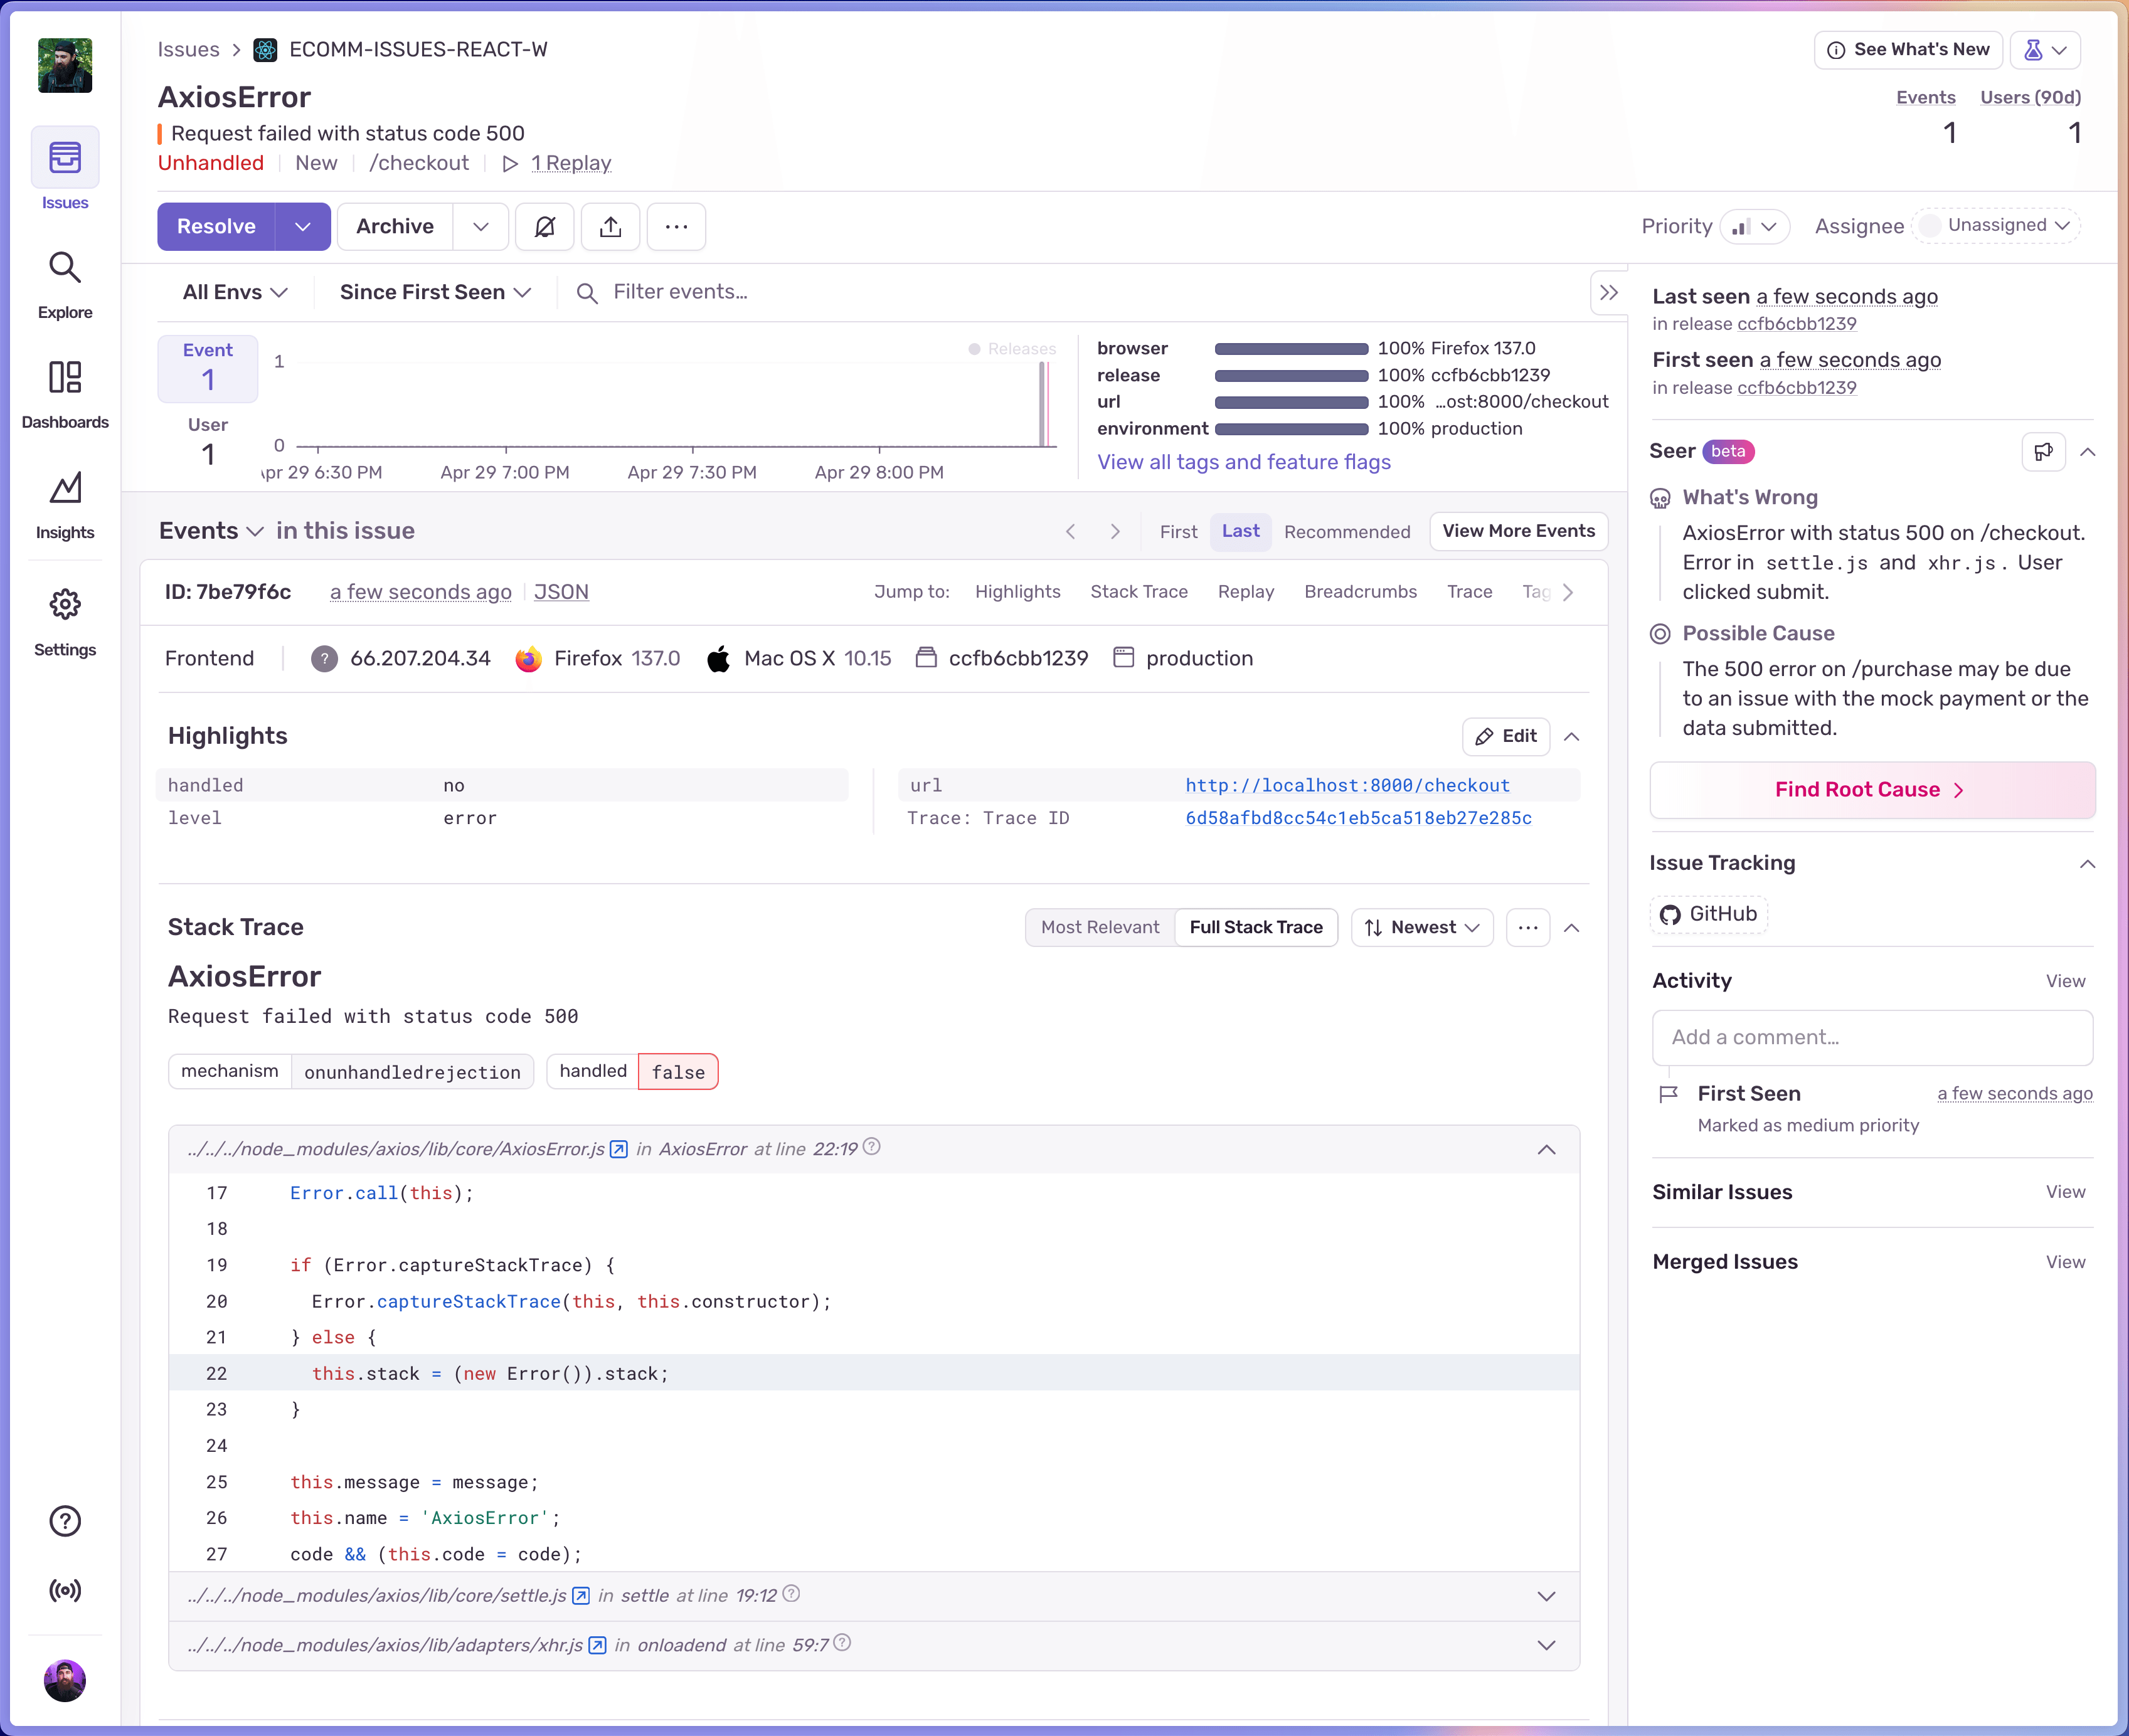Switch to Full Stack Trace view
2129x1736 pixels.
tap(1256, 927)
